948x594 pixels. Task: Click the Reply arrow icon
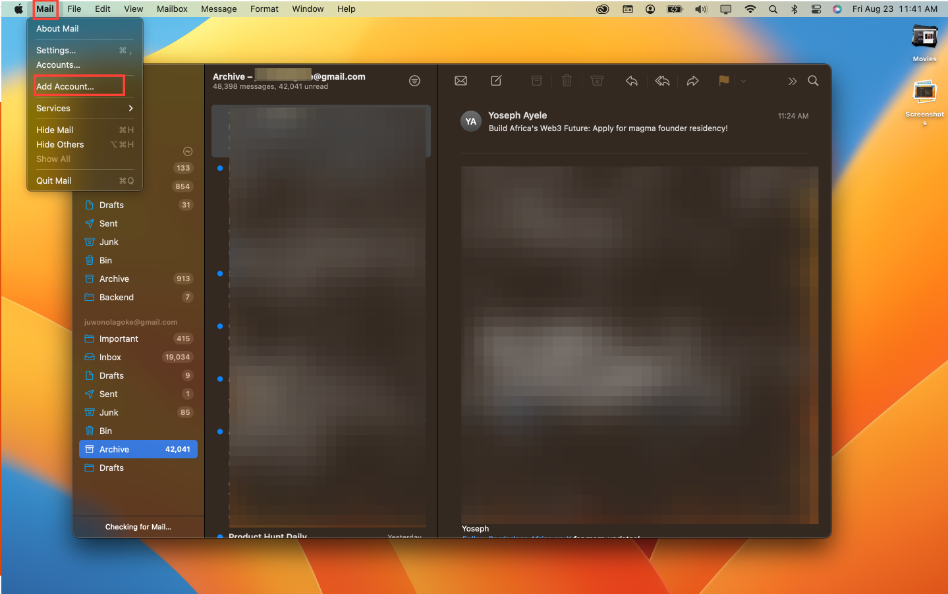tap(631, 81)
